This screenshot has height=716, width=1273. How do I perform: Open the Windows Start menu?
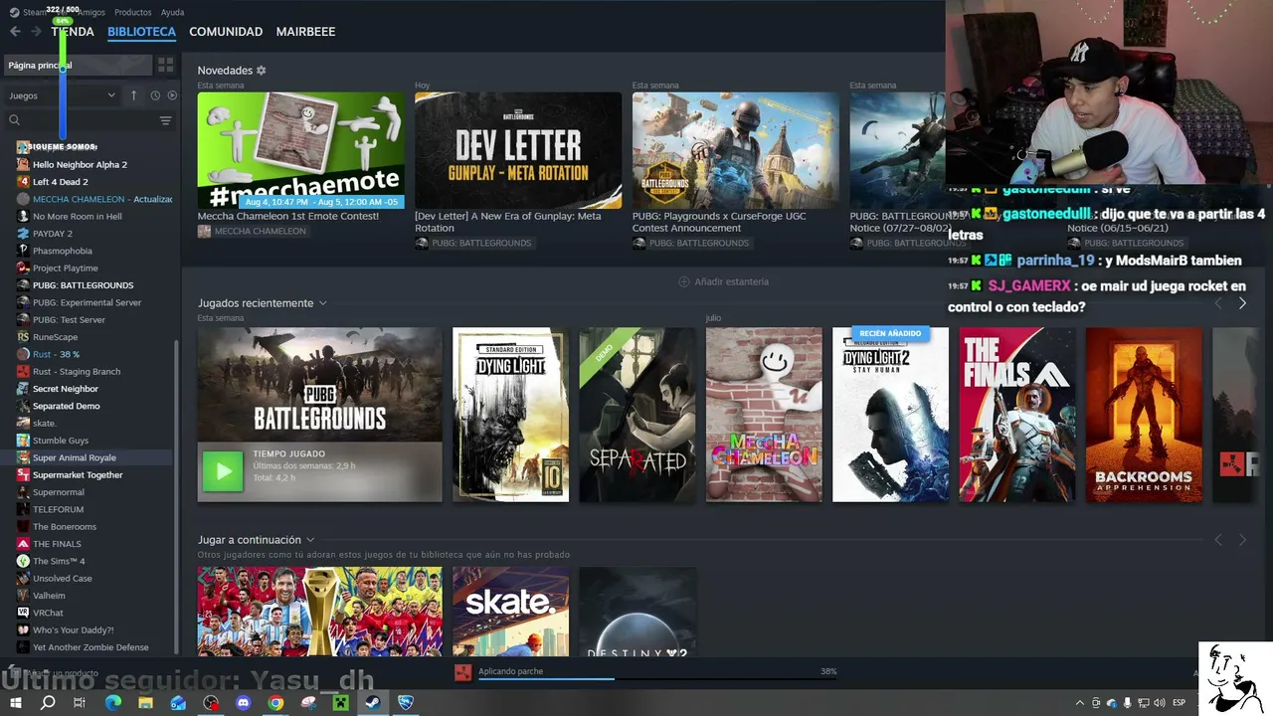point(15,703)
